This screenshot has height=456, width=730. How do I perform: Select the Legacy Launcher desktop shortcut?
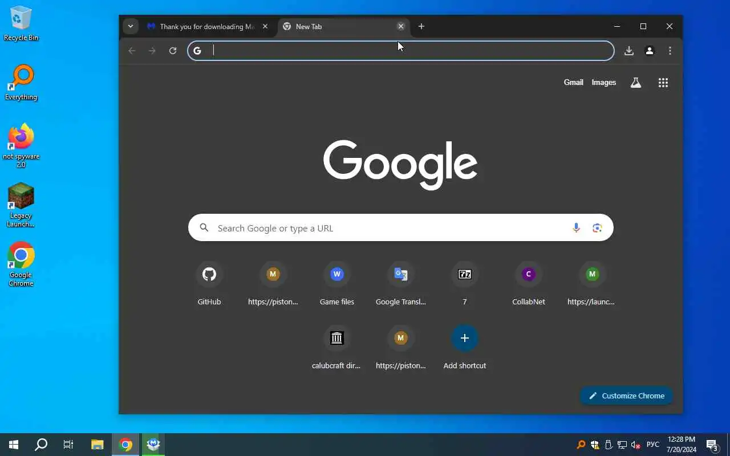click(x=21, y=205)
